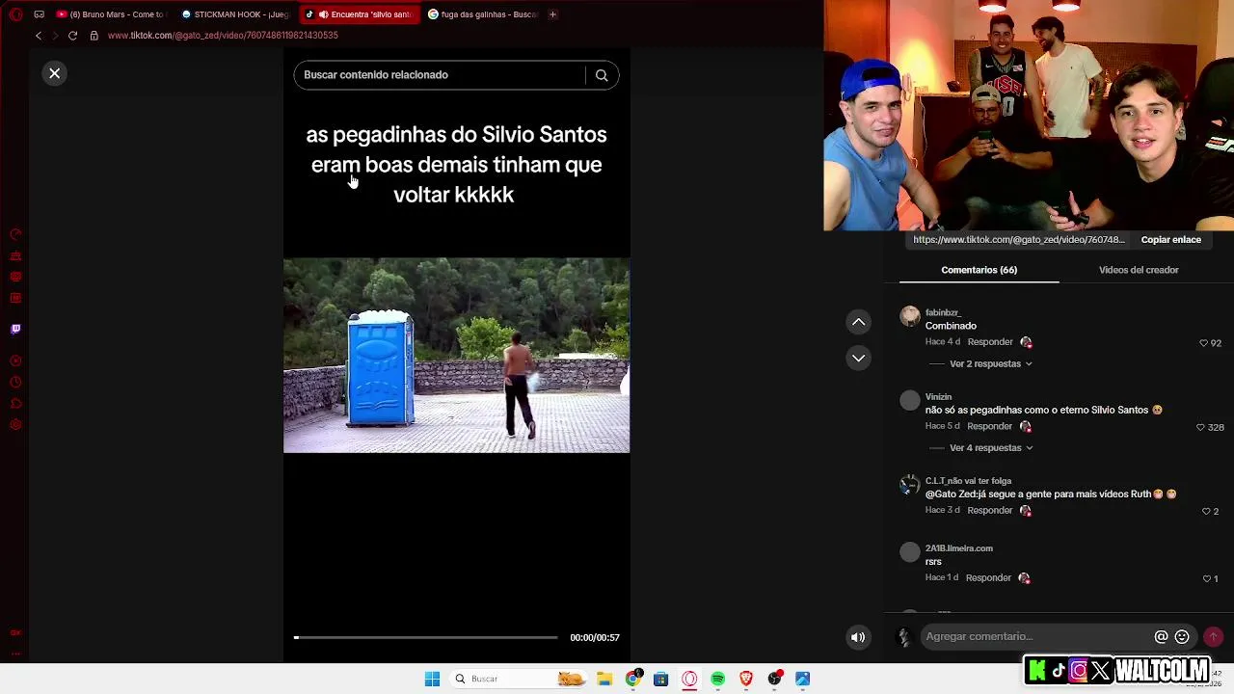Insert a mention with the @ icon

[1161, 637]
